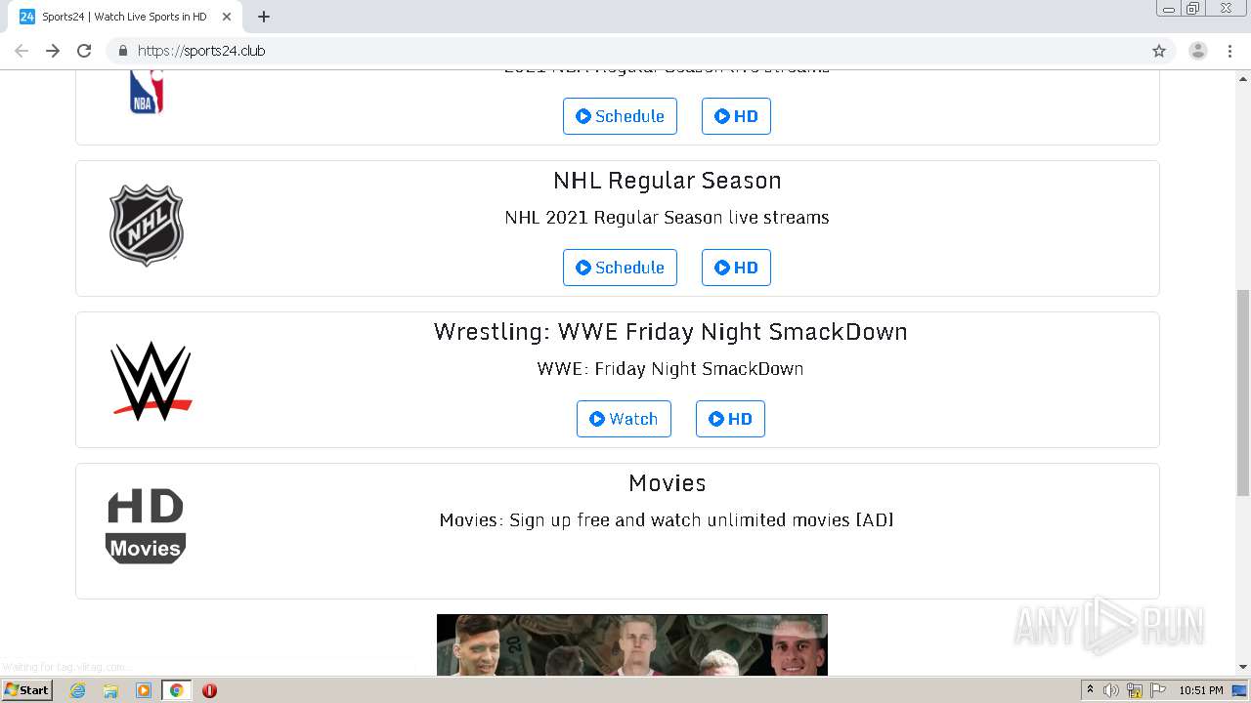Screen dimensions: 1251x703
Task: Open the Movies heading
Action: coord(668,483)
